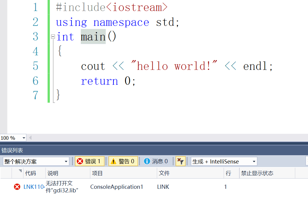Image resolution: width=308 pixels, height=198 pixels.
Task: Open the LNK1104 error code link
Action: tap(34, 187)
